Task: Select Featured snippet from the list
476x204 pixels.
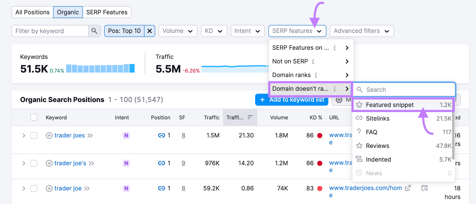Action: tap(403, 105)
